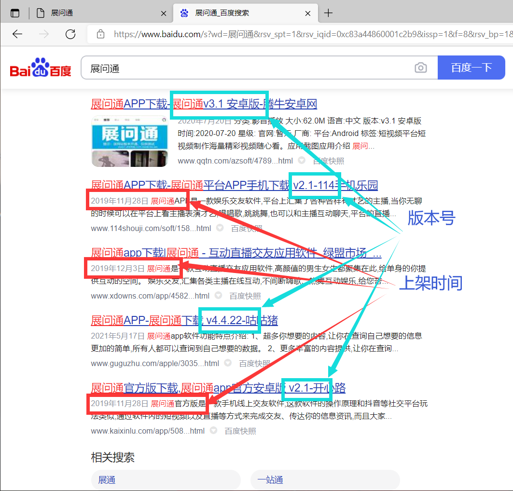Screen dimensions: 513x491
Task: Expand the dropdown beside www.xdowns.com URL
Action: (x=218, y=295)
